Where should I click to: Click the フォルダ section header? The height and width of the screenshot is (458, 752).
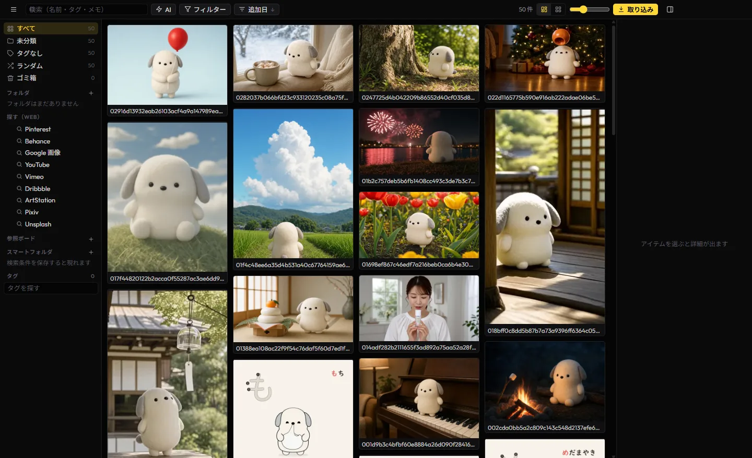tap(18, 93)
